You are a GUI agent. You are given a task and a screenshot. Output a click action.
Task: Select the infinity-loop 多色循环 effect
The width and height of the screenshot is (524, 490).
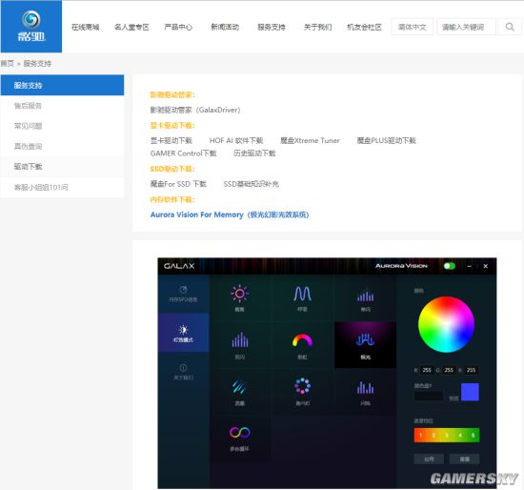[239, 439]
